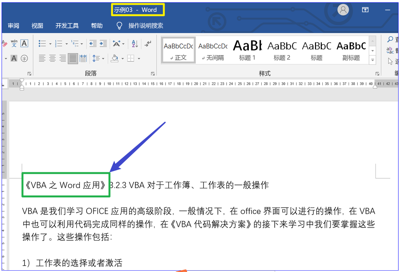Select the 正文 style
This screenshot has width=403, height=272.
tap(178, 50)
